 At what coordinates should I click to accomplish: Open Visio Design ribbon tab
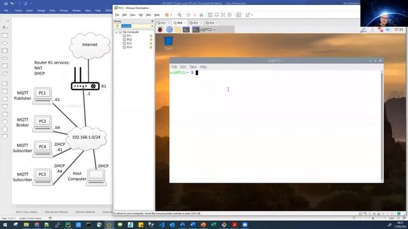point(41,11)
